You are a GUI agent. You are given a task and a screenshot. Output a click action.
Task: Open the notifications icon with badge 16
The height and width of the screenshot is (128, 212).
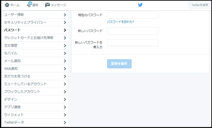point(29,5)
